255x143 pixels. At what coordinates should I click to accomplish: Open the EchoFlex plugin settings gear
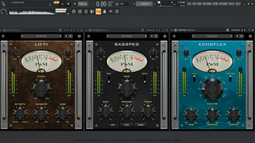pos(176,30)
